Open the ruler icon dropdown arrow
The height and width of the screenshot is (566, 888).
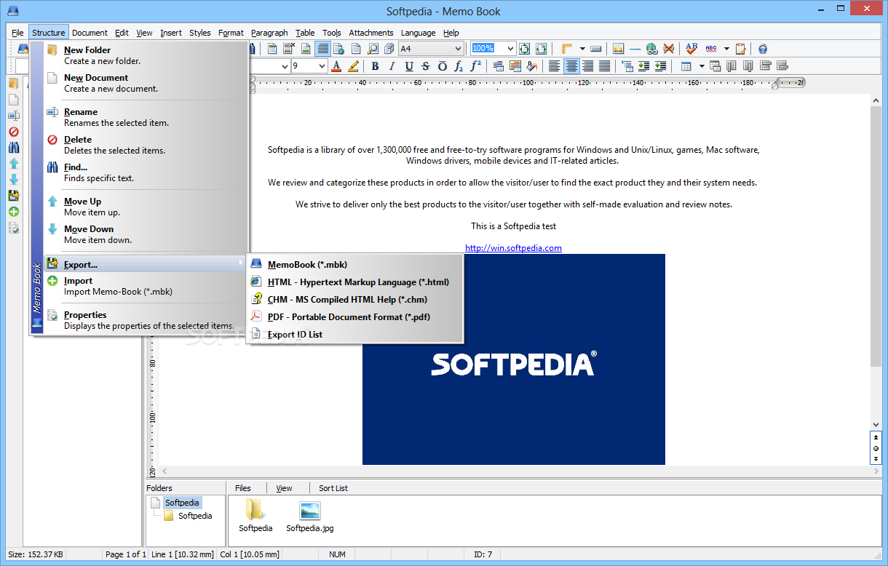click(x=581, y=49)
